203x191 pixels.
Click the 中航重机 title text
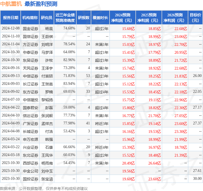[x=11, y=4]
